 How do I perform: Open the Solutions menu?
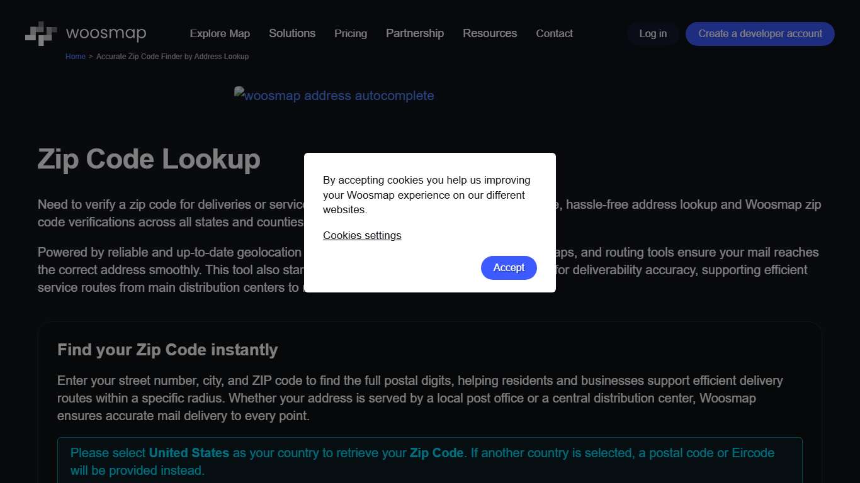point(292,33)
